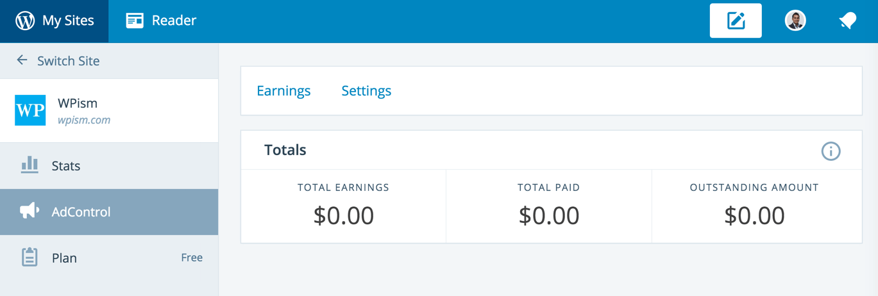Click the Free plan label
878x296 pixels.
[192, 258]
